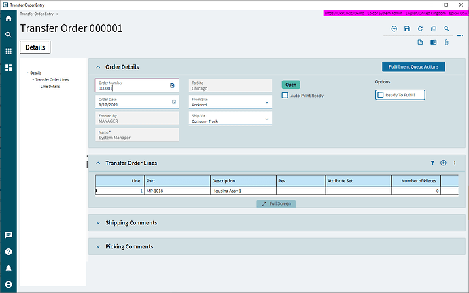The width and height of the screenshot is (469, 293).
Task: Enable Auto-Print Ready checkbox
Action: [285, 96]
